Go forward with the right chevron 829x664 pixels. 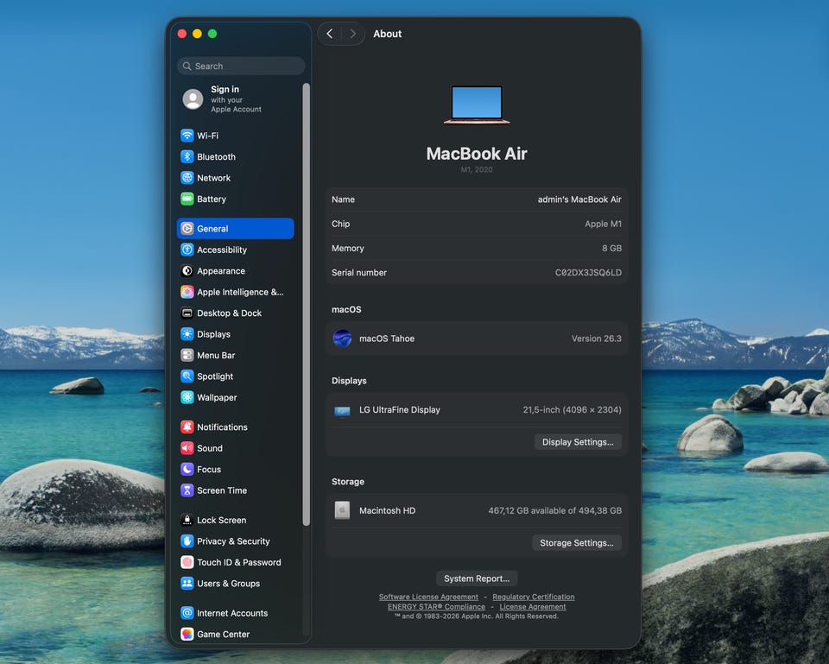353,34
